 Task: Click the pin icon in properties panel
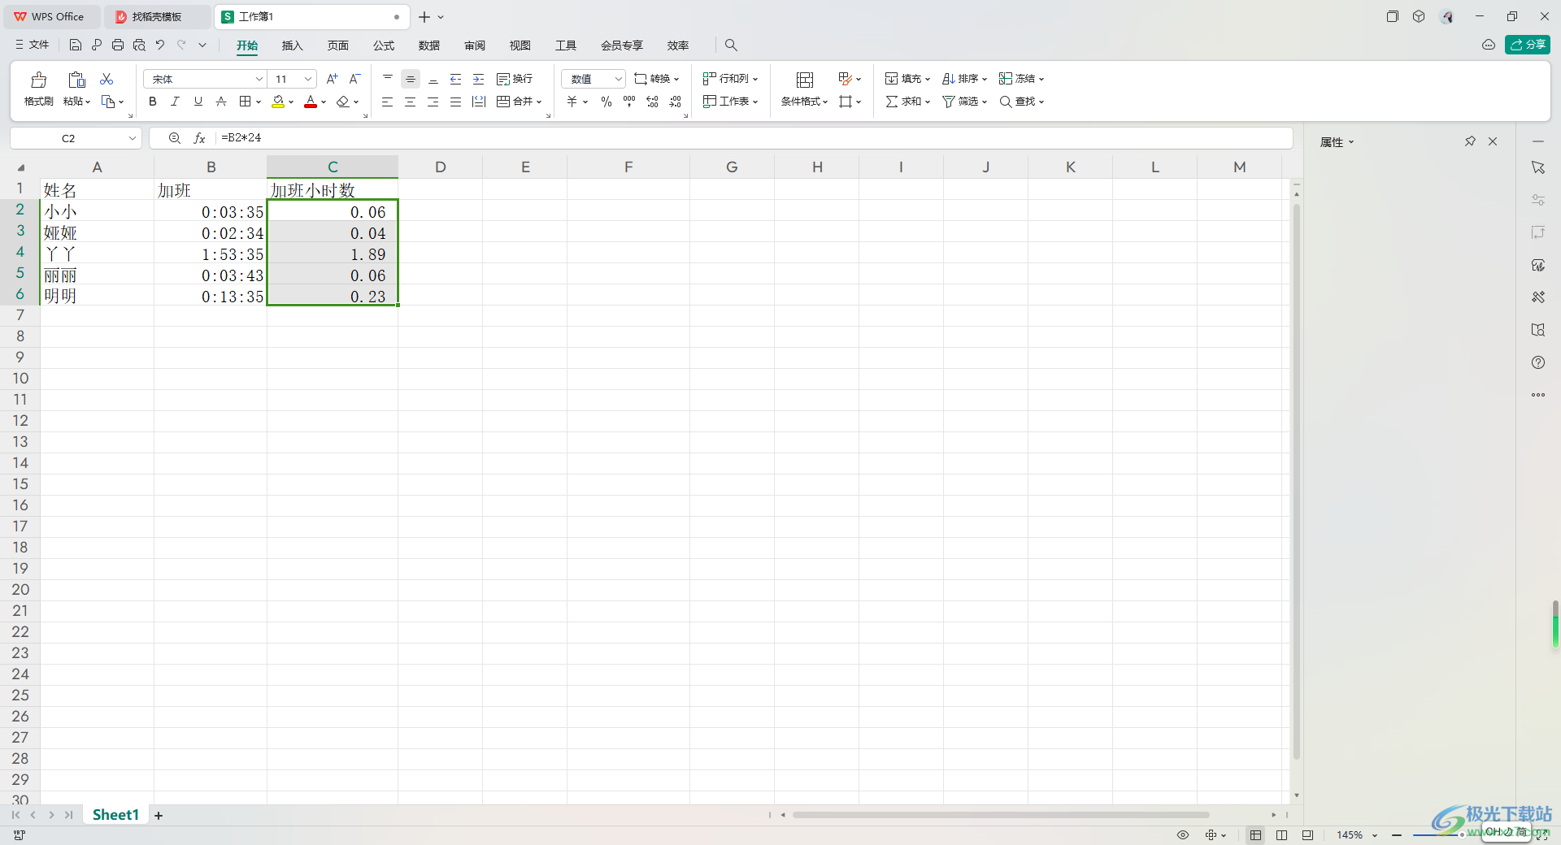click(1470, 141)
